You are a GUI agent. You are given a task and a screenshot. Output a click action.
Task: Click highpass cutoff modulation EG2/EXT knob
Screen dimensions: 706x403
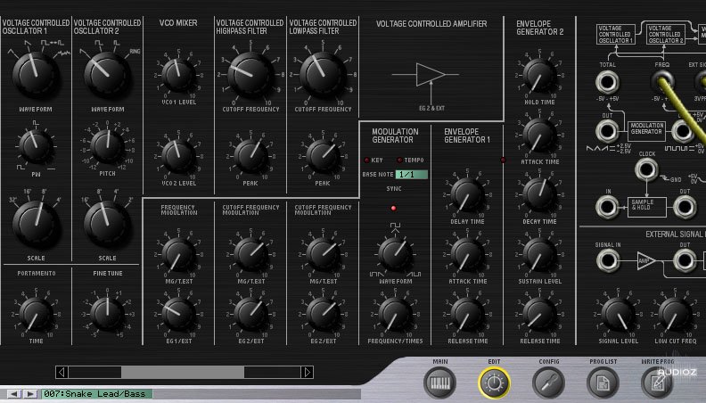pos(250,314)
